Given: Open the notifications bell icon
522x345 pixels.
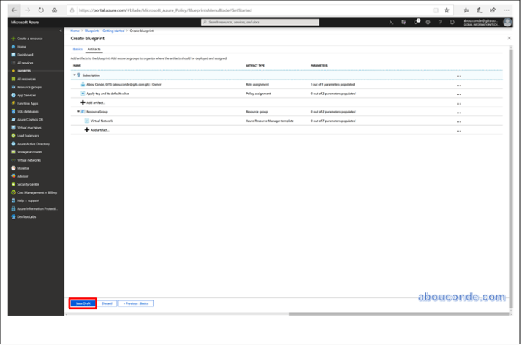Looking at the screenshot, I should [x=417, y=23].
